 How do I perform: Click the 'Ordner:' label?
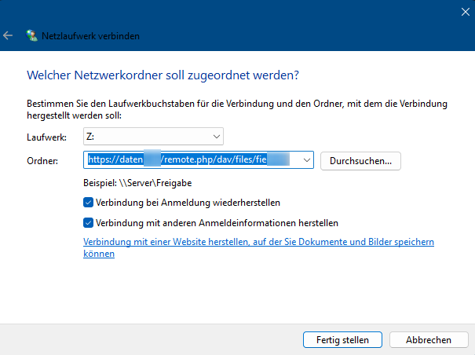(42, 161)
